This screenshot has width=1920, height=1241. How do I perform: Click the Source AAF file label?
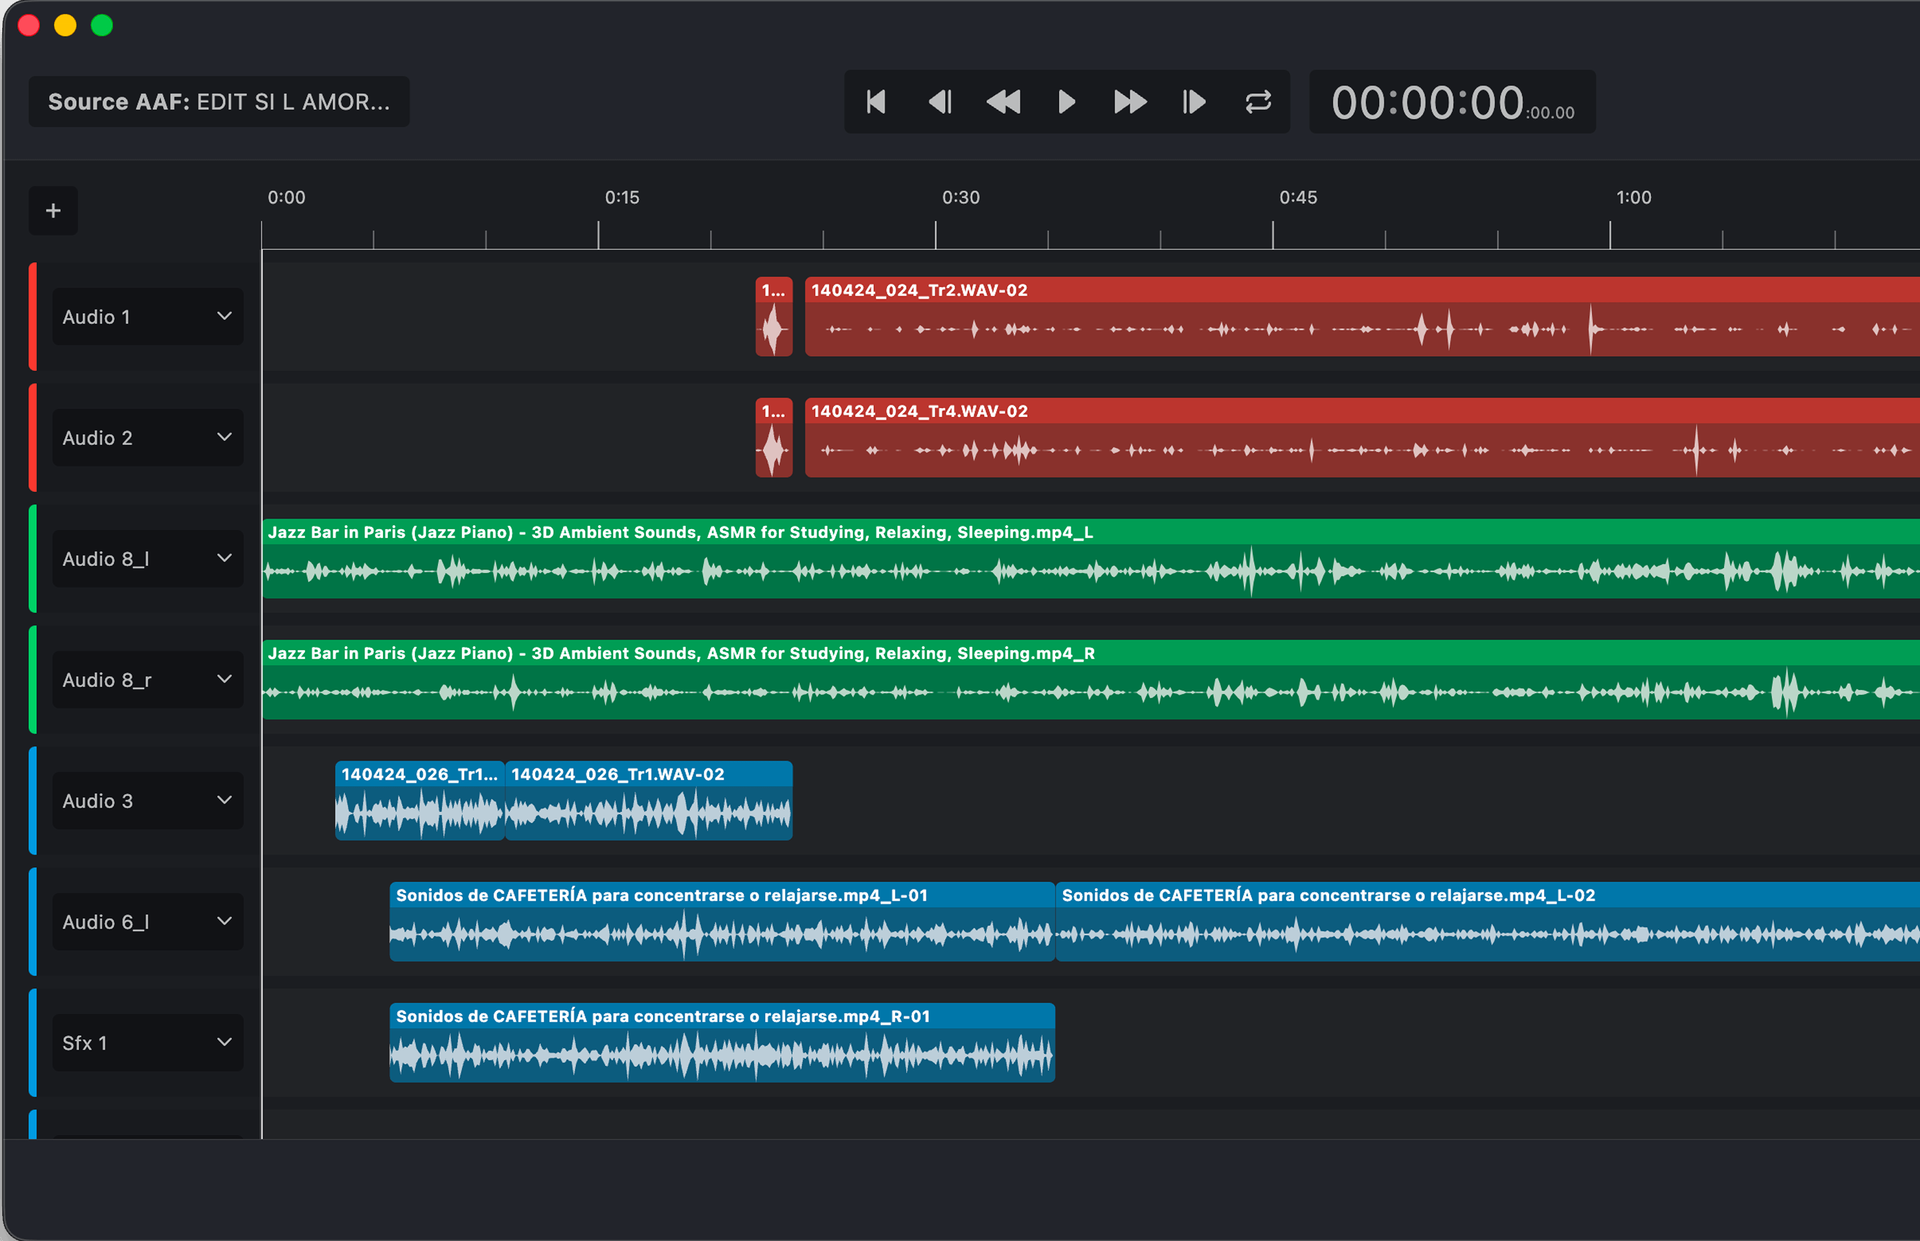(x=219, y=102)
